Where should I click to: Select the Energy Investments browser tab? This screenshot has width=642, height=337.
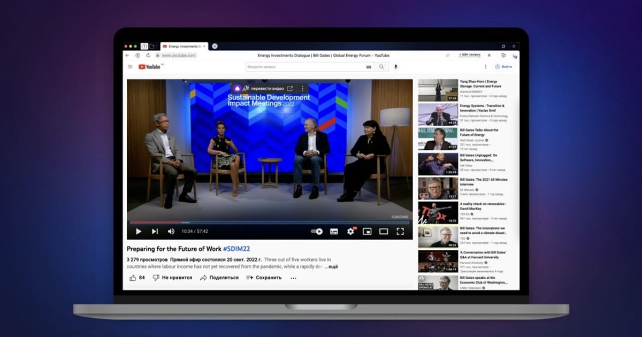pyautogui.click(x=182, y=47)
